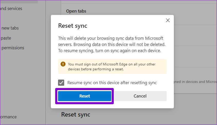Screen dimensions: 217x125
Task: Click the 'gned in devices' background text
Action: (x=195, y=82)
